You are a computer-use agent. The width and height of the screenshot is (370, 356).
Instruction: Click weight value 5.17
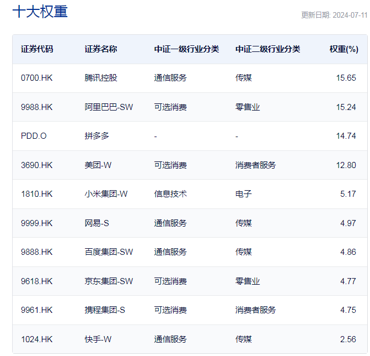(x=348, y=194)
